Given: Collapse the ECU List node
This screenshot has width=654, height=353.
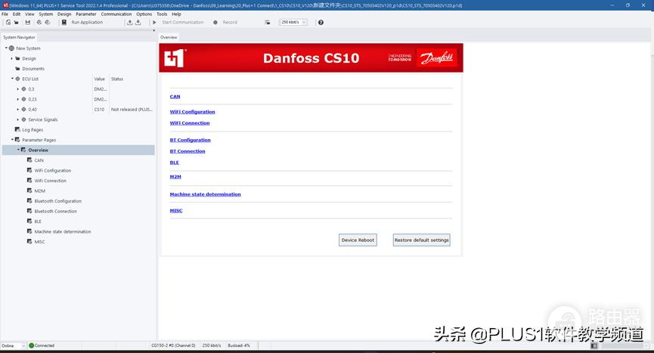Looking at the screenshot, I should (12, 79).
